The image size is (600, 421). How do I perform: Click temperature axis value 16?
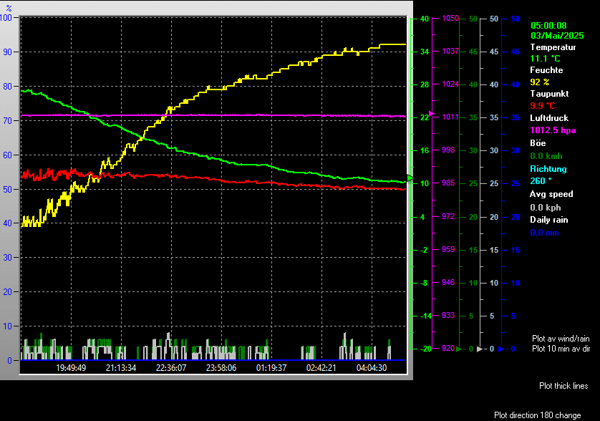coord(425,150)
